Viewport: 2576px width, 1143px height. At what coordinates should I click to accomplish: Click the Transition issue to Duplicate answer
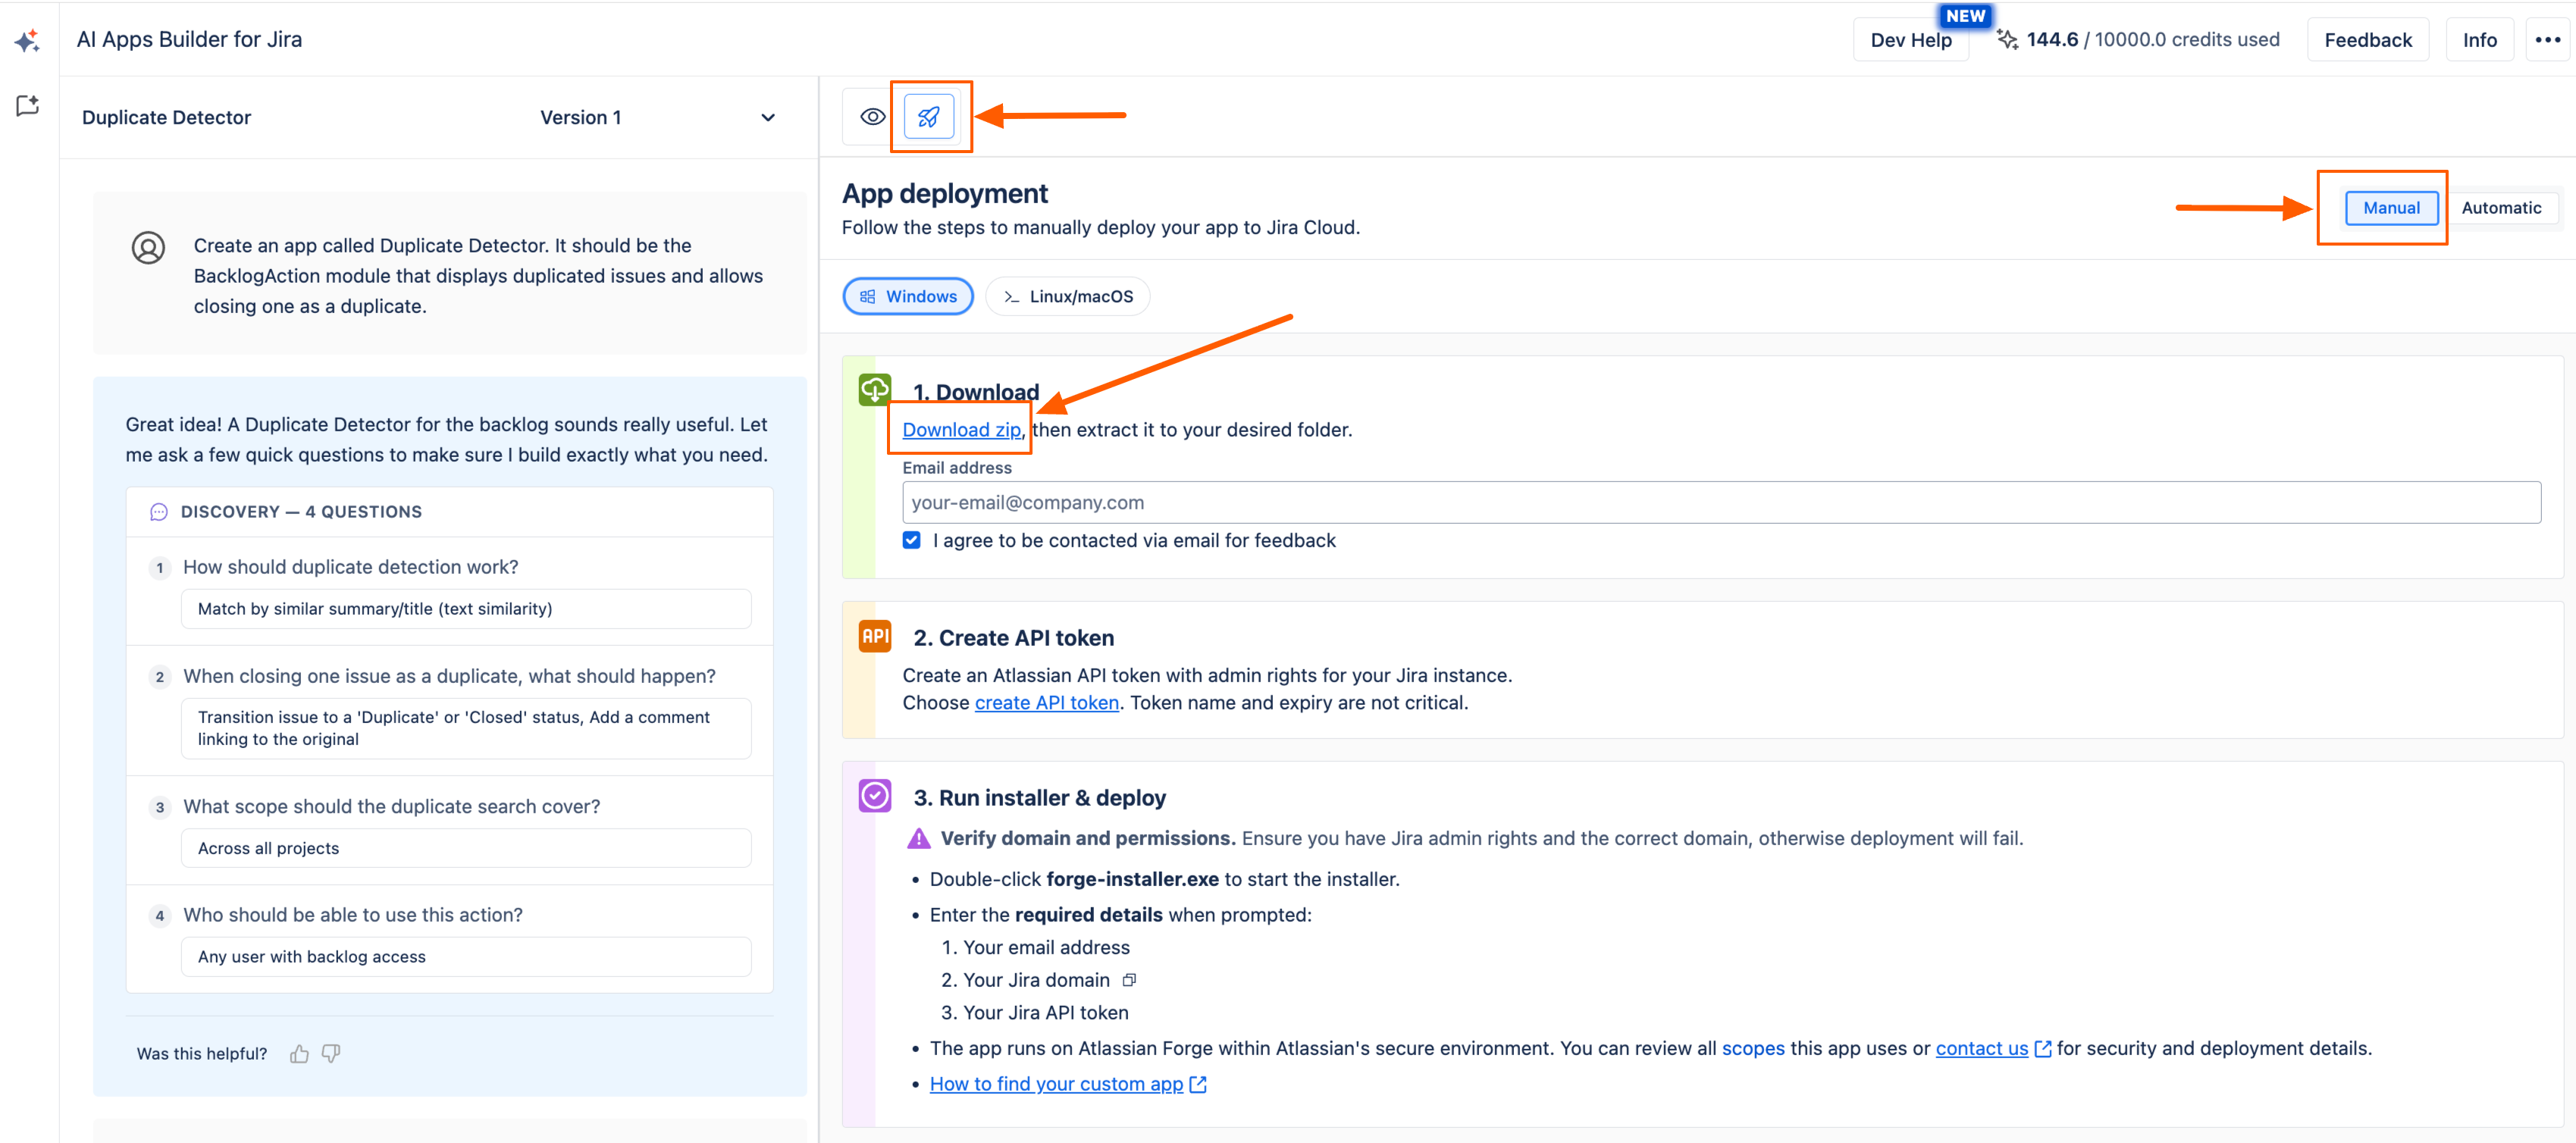[x=466, y=728]
